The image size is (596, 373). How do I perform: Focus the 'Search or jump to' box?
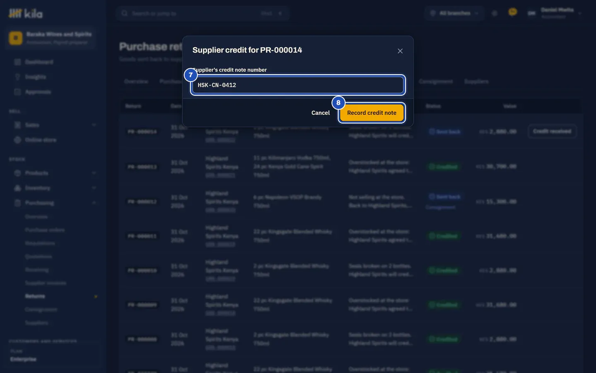coord(203,13)
